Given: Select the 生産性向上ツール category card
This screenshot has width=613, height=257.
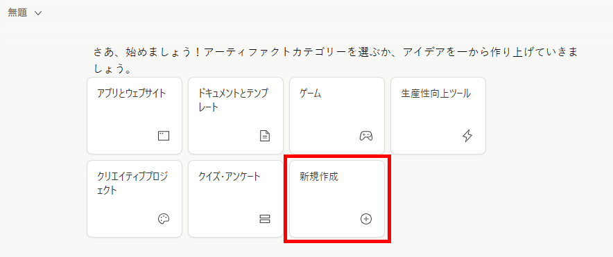Looking at the screenshot, I should coord(438,116).
